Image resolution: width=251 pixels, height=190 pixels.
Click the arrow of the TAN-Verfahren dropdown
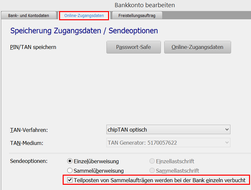227,130
